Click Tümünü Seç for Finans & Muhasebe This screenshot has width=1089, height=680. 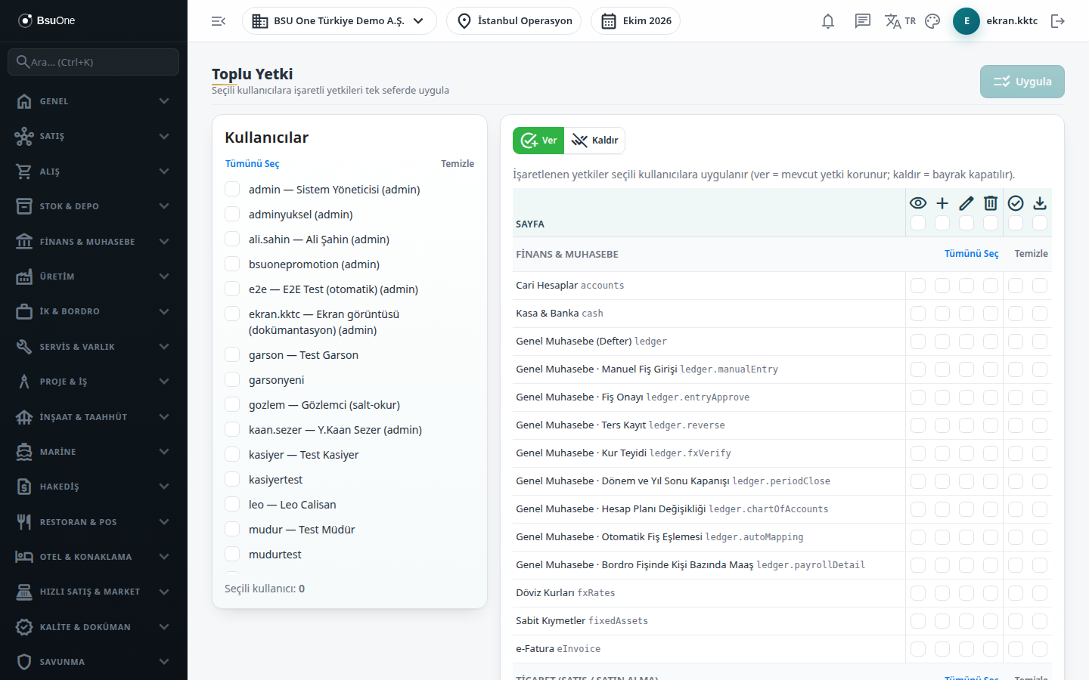point(972,254)
